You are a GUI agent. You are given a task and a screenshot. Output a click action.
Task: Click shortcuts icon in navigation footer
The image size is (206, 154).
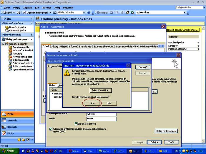coord(28,140)
